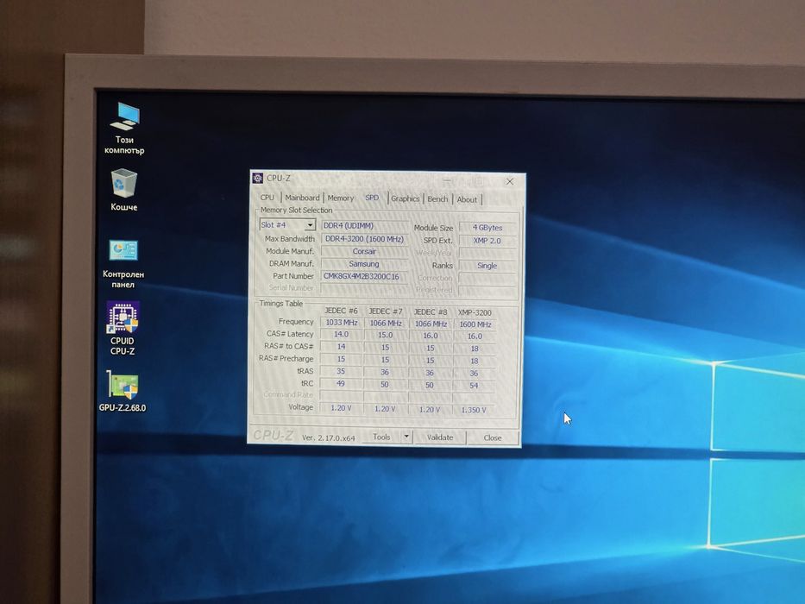The image size is (805, 604).
Task: Click the 1.350 V voltage cell
Action: click(x=474, y=410)
